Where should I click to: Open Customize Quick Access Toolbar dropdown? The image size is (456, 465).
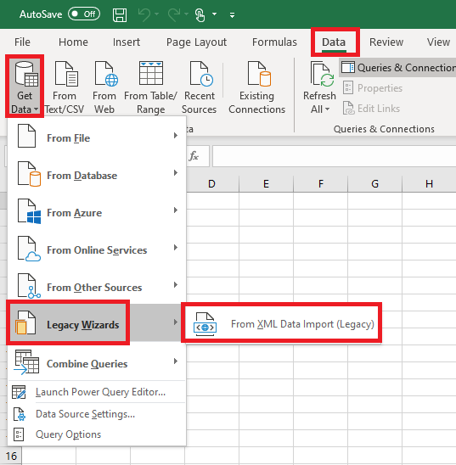pyautogui.click(x=233, y=14)
